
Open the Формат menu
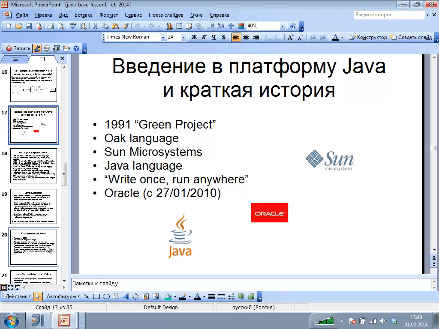[108, 15]
